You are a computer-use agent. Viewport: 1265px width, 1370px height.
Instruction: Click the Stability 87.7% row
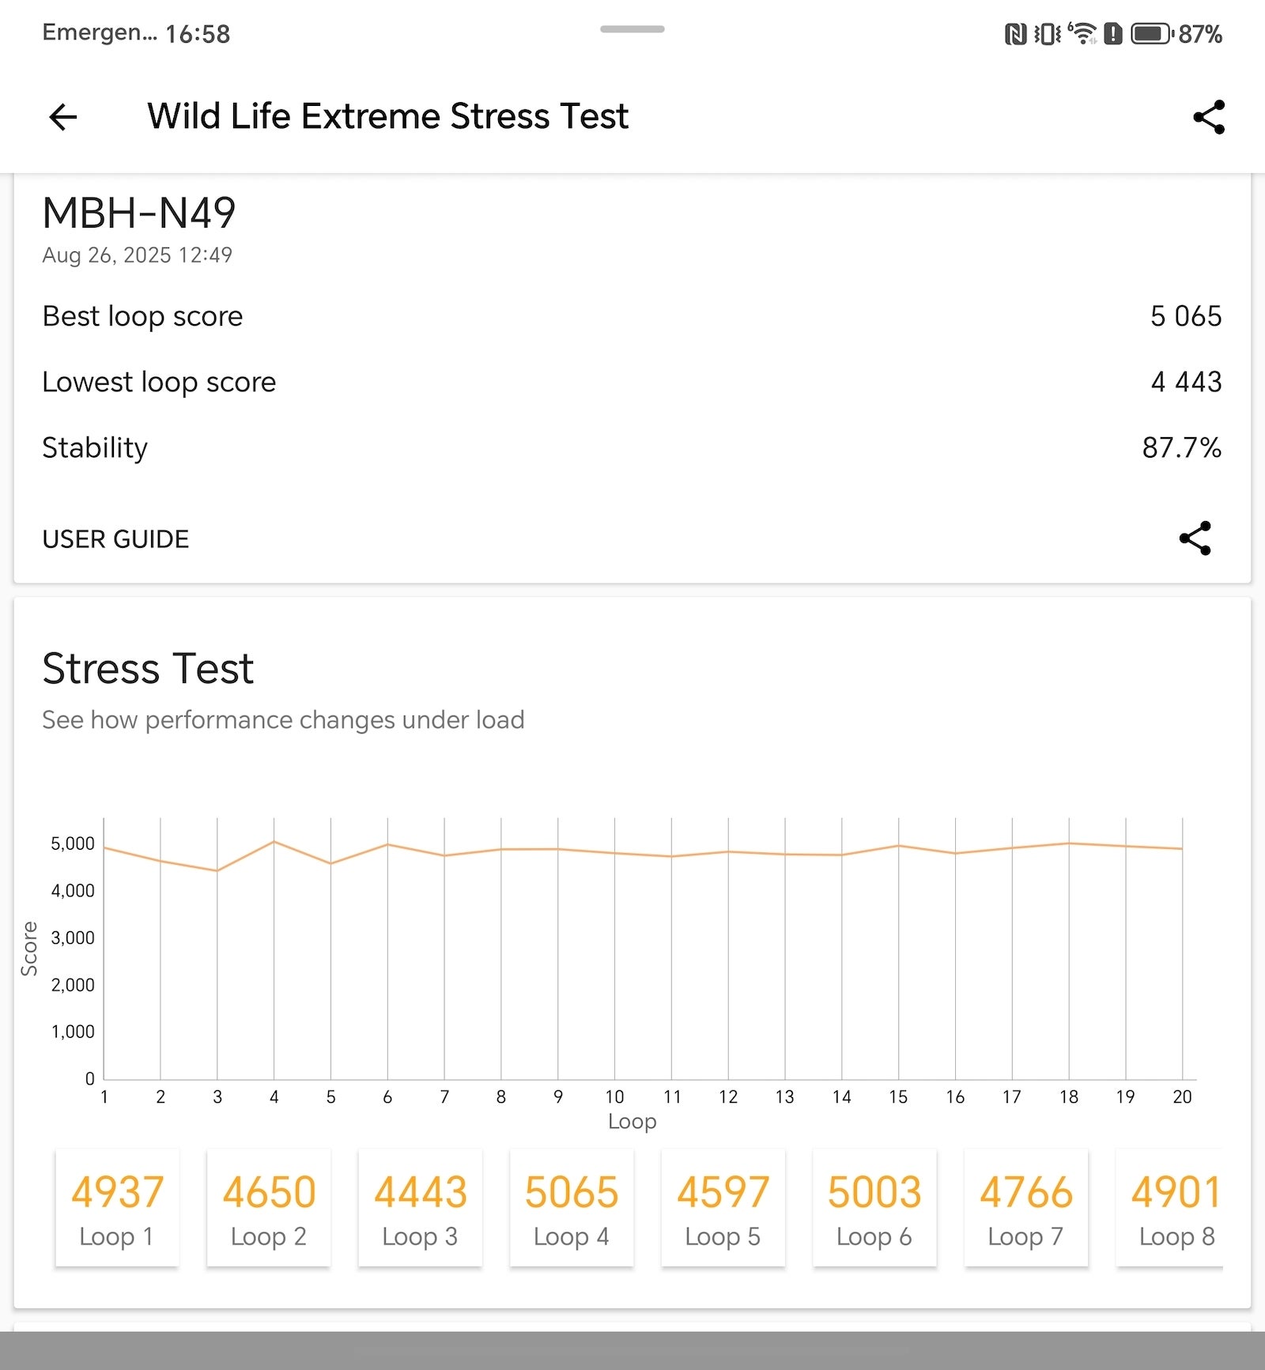pyautogui.click(x=632, y=447)
